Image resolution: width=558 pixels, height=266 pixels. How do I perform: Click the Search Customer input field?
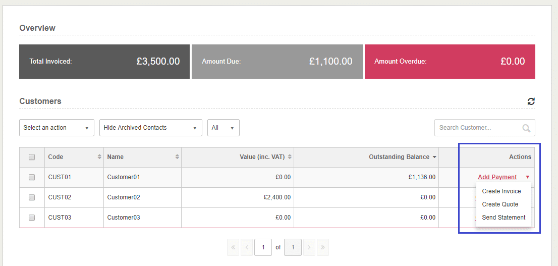pyautogui.click(x=477, y=128)
